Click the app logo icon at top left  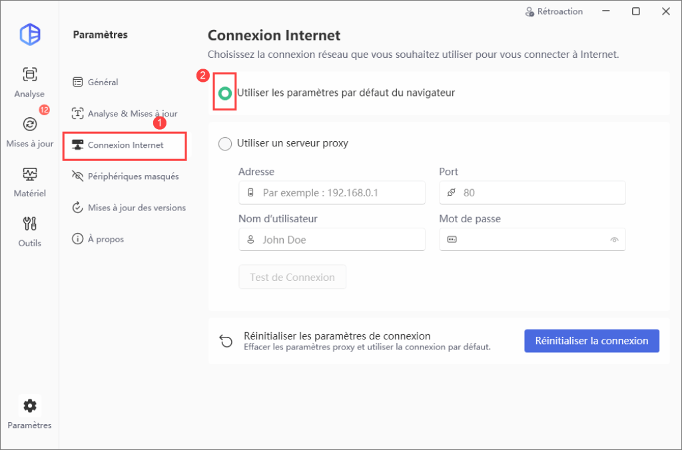coord(30,35)
